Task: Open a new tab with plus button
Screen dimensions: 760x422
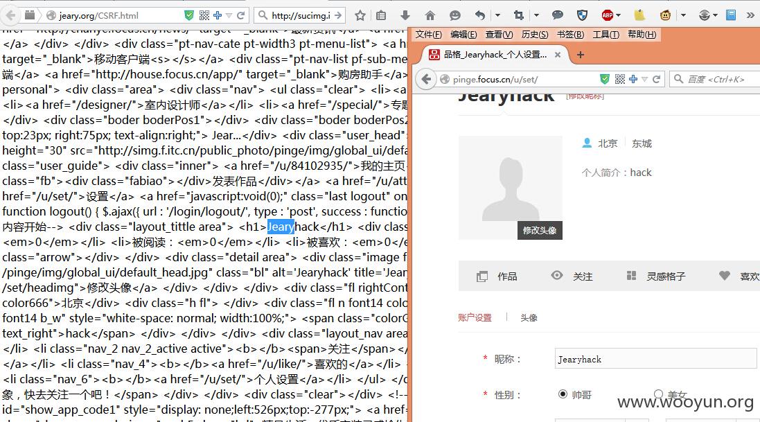Action: (x=580, y=55)
